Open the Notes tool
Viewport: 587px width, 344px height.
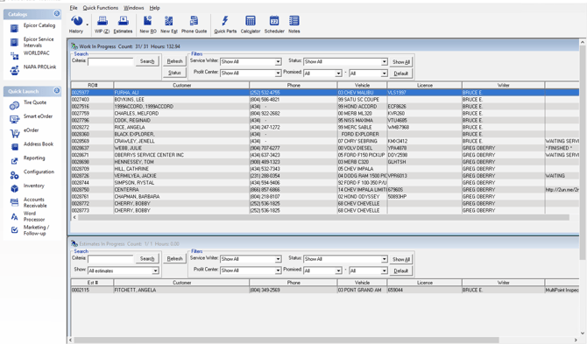click(x=294, y=25)
